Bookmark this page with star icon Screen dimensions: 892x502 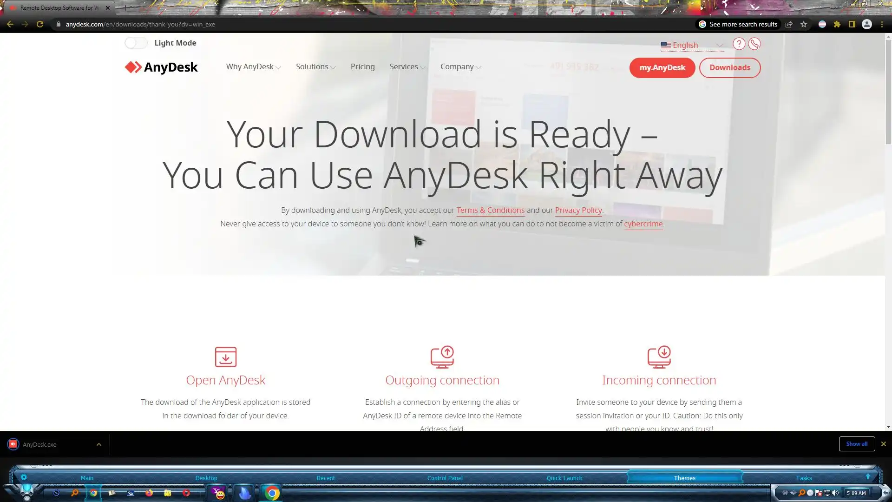click(804, 24)
